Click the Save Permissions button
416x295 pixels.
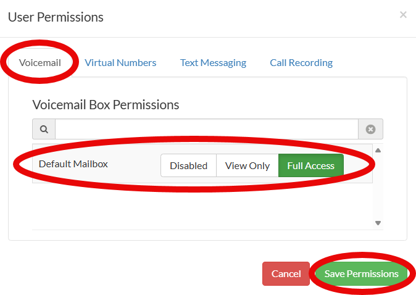coord(361,273)
